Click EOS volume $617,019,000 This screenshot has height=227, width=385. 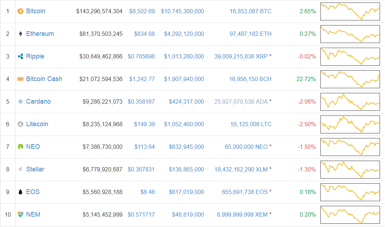pyautogui.click(x=186, y=192)
